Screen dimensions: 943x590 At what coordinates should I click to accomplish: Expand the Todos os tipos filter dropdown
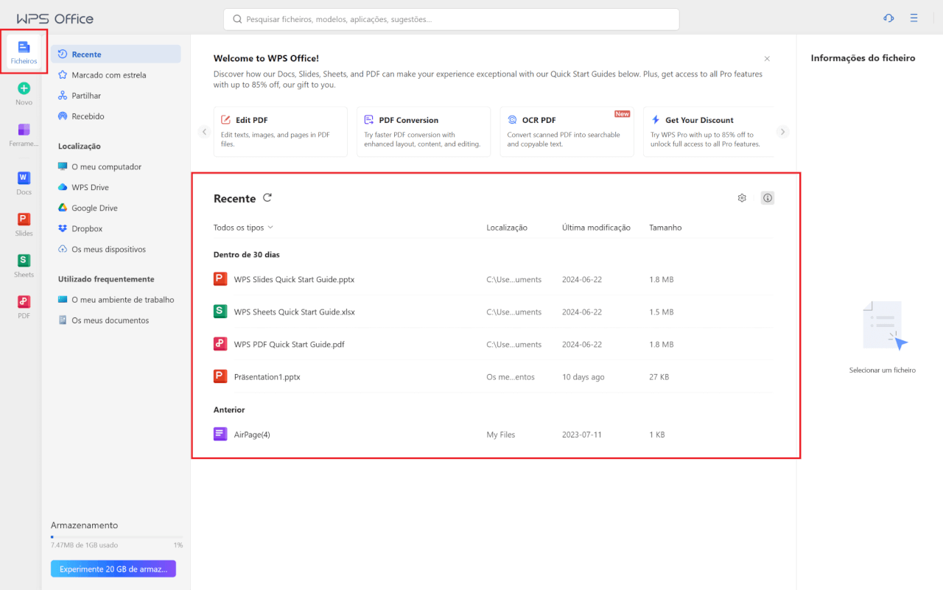[x=243, y=228]
